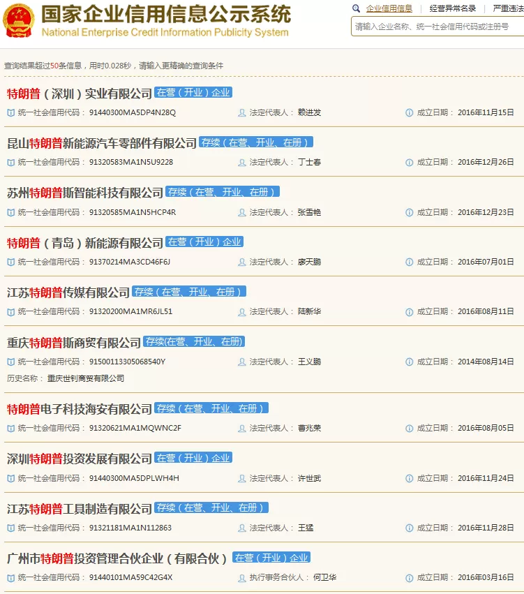
Task: Open 昆山特朗普新能源汽车零部件有限公司 entry
Action: tap(102, 143)
